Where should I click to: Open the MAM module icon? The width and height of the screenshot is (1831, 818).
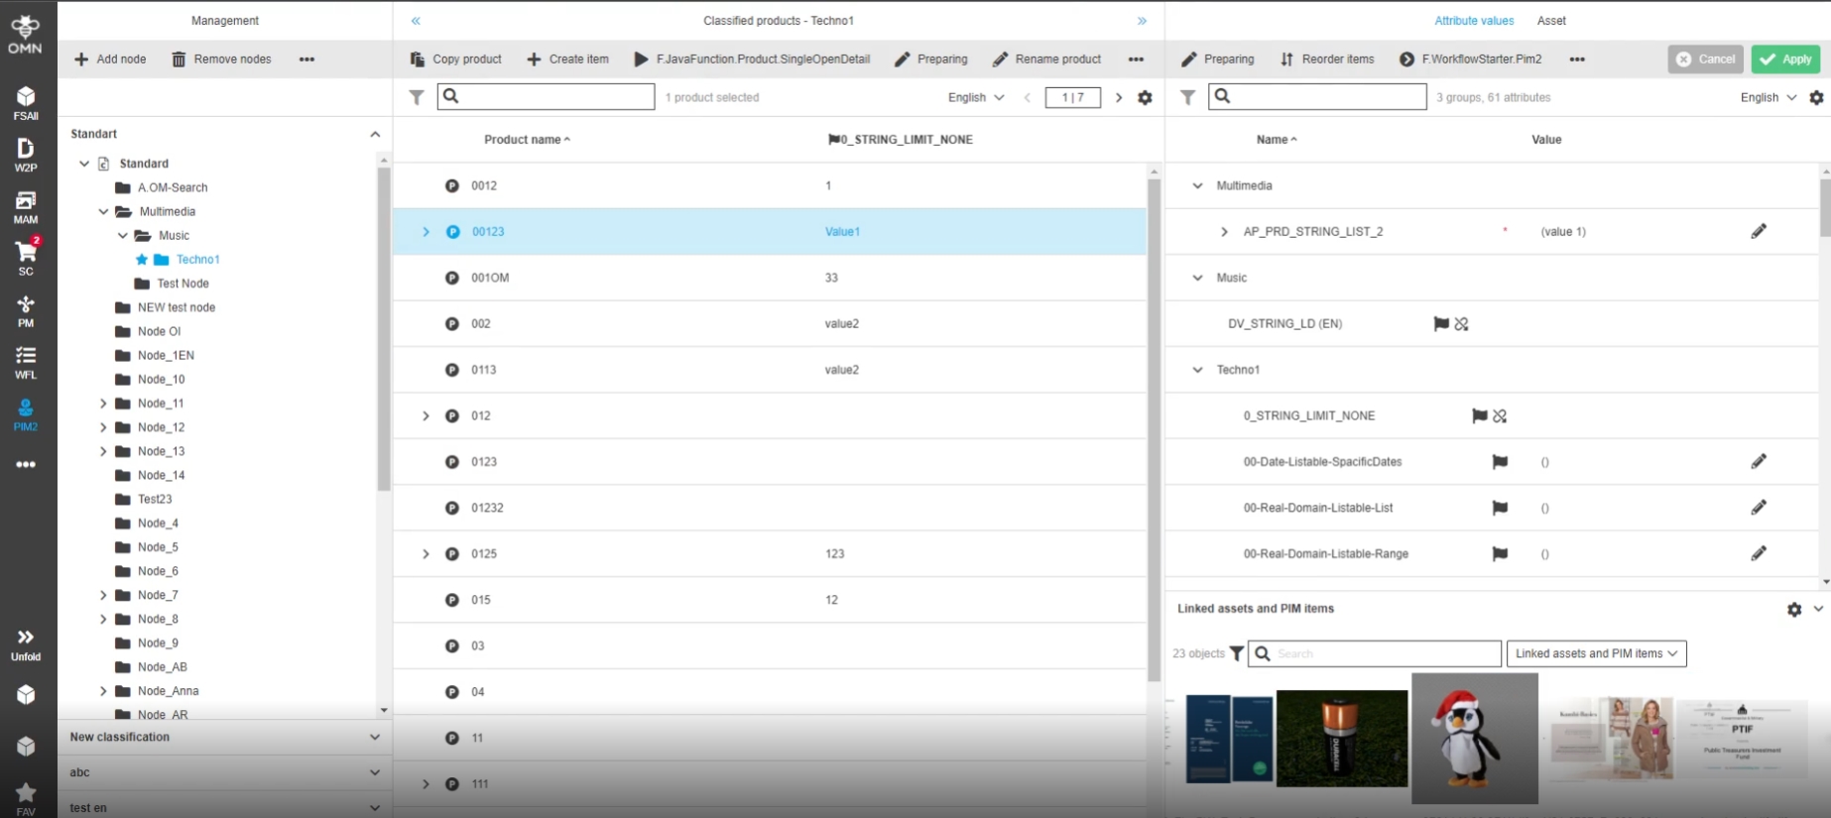coord(26,207)
